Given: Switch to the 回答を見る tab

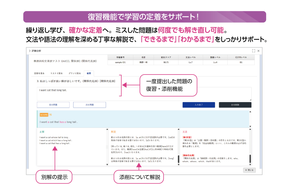Looking at the screenshot, I should pyautogui.click(x=39, y=73).
